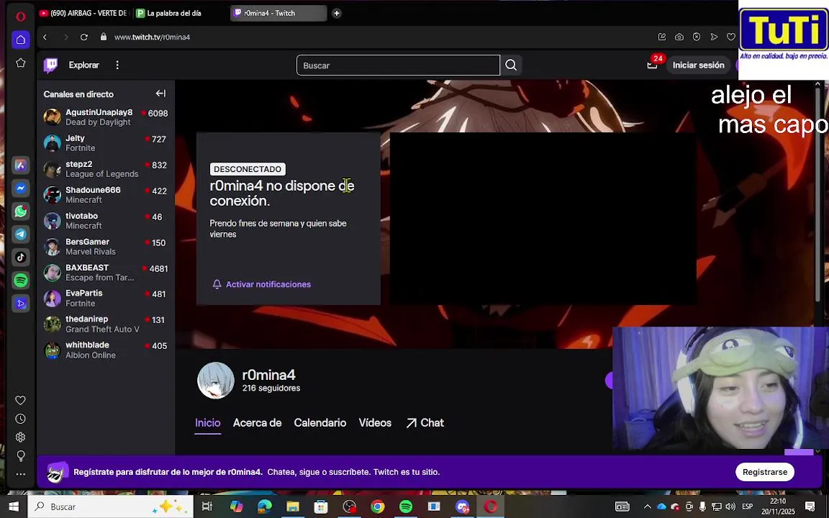Open a new browser tab

(x=337, y=13)
